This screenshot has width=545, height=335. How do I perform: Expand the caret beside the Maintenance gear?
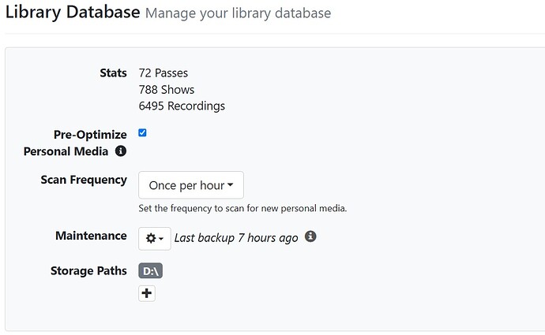point(161,239)
